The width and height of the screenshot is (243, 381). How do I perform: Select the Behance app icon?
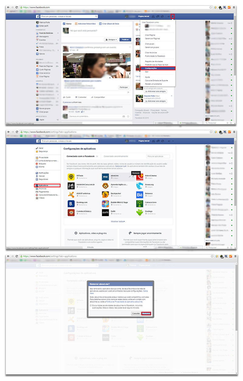coord(140,195)
